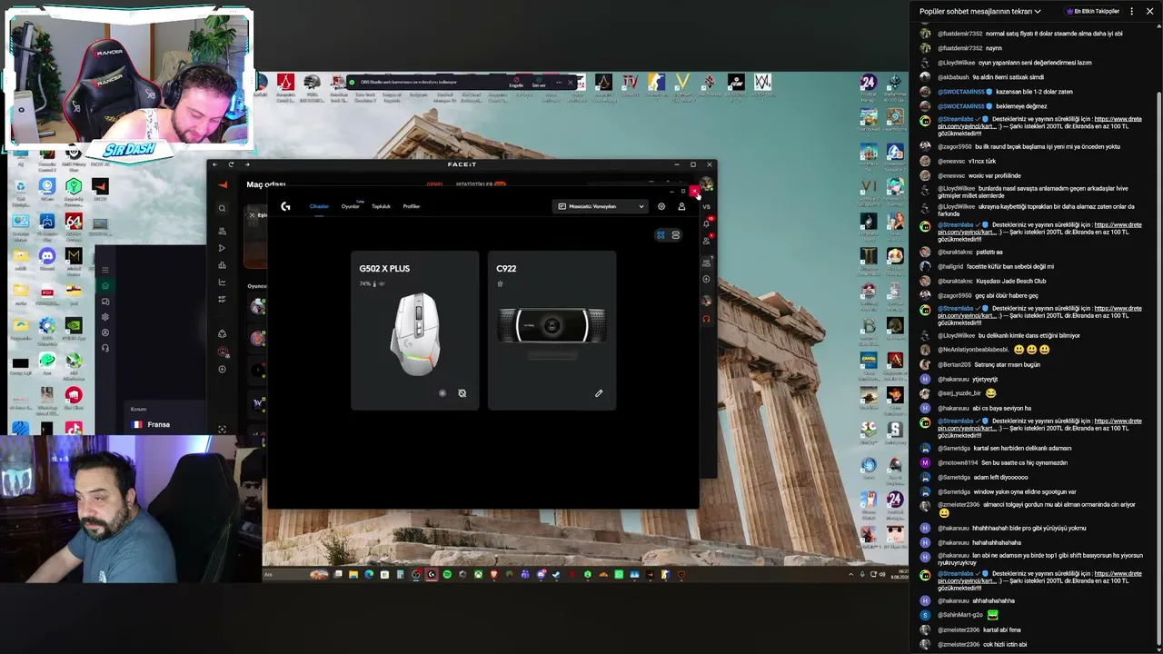The height and width of the screenshot is (654, 1163).
Task: Open WhatsApp from the taskbar
Action: [619, 574]
